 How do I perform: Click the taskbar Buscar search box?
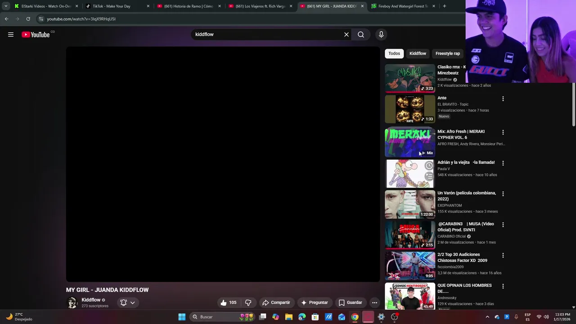[x=223, y=317]
